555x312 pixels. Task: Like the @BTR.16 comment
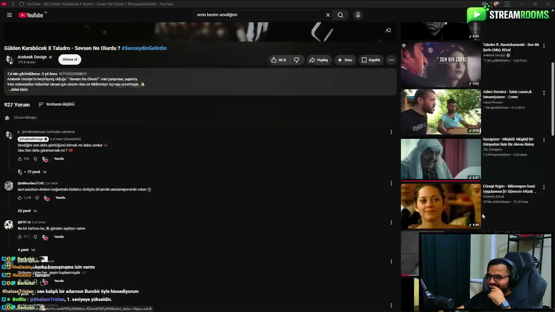tap(20, 237)
